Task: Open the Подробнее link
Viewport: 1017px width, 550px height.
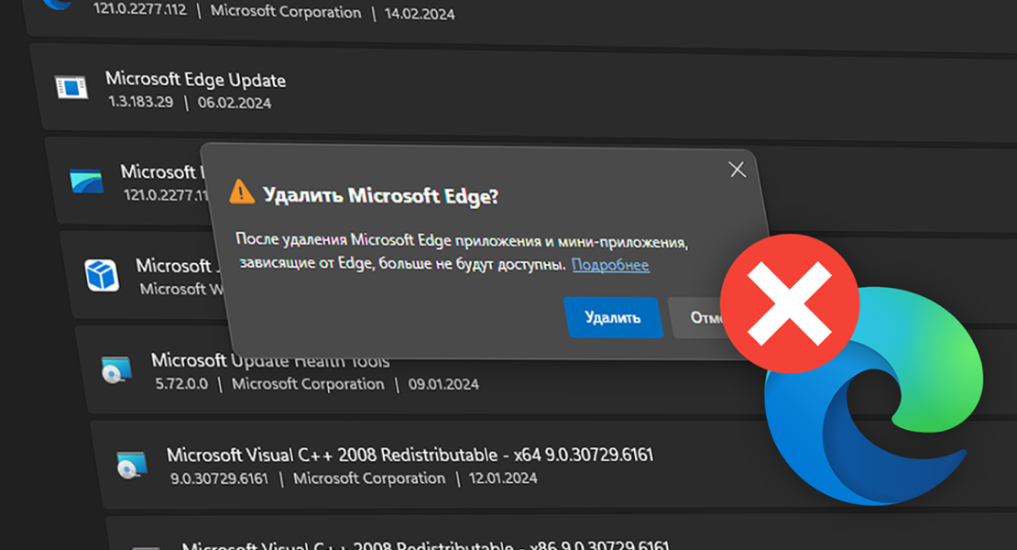Action: 610,265
